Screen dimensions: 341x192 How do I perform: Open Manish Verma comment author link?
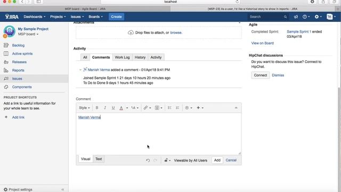(99, 70)
